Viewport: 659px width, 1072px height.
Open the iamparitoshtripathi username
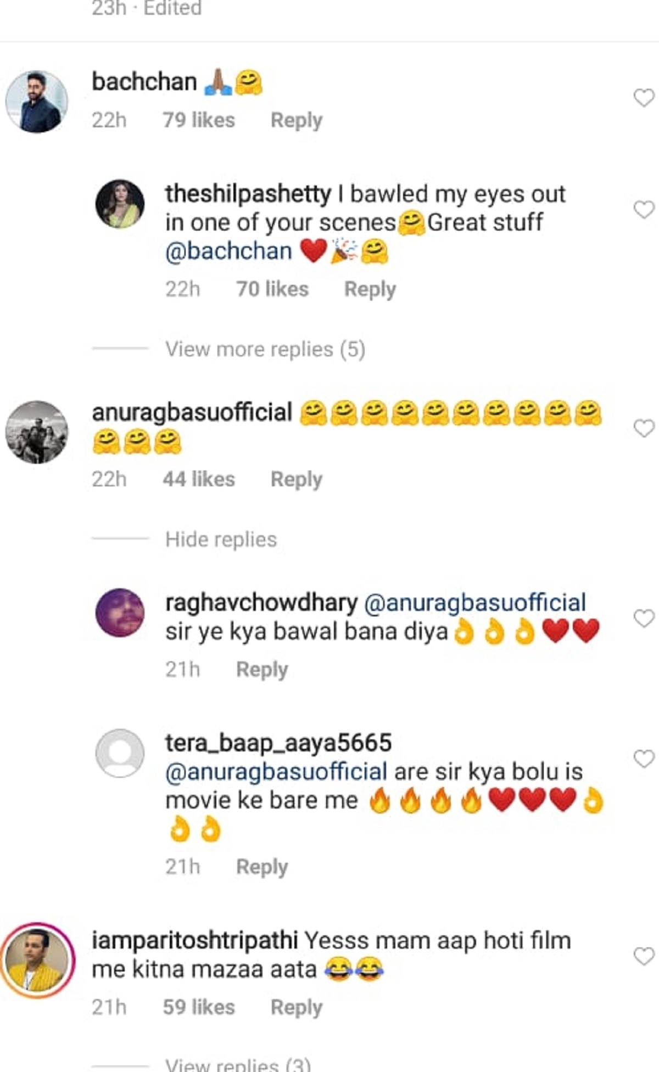pyautogui.click(x=194, y=940)
